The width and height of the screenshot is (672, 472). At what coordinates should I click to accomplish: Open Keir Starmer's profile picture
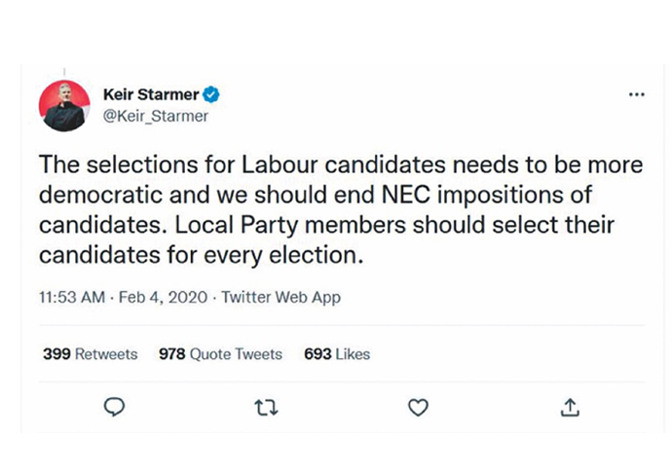[x=64, y=105]
